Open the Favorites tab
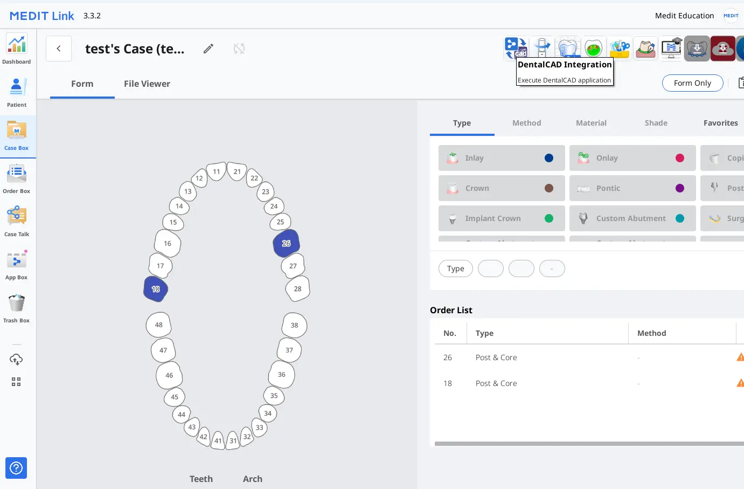 [x=720, y=123]
